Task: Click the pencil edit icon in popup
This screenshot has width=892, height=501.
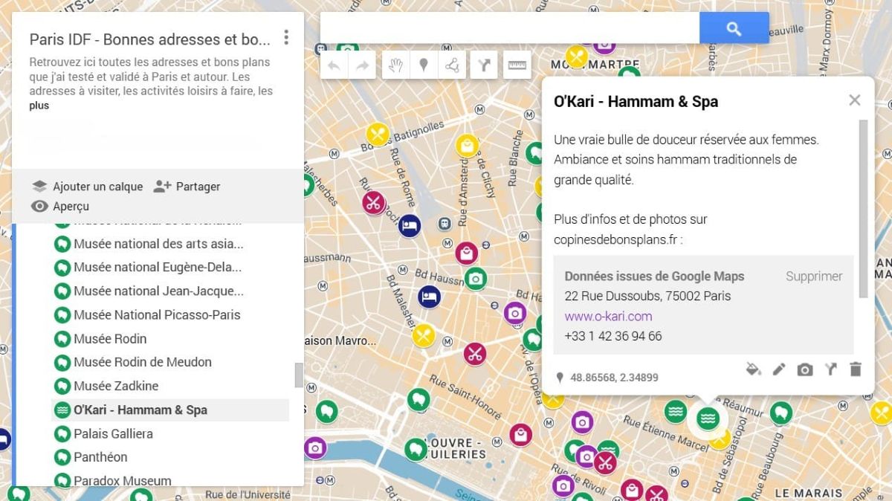Action: [779, 369]
